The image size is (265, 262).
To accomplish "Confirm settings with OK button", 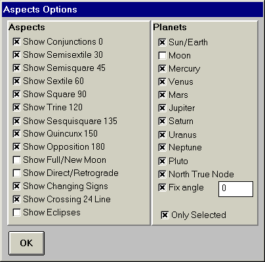I will 26,243.
